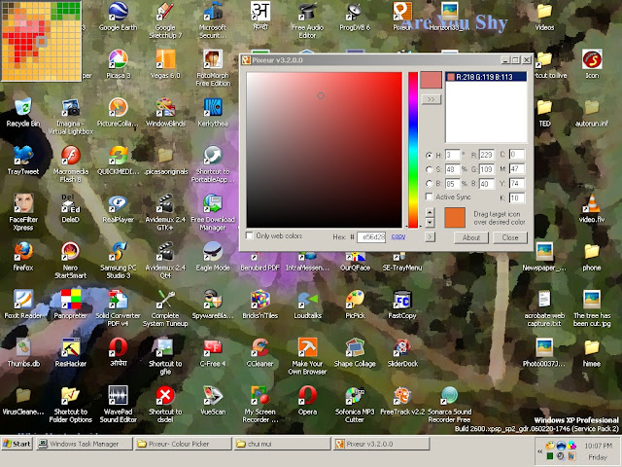Click the M value field showing 47
The width and height of the screenshot is (622, 467).
517,168
